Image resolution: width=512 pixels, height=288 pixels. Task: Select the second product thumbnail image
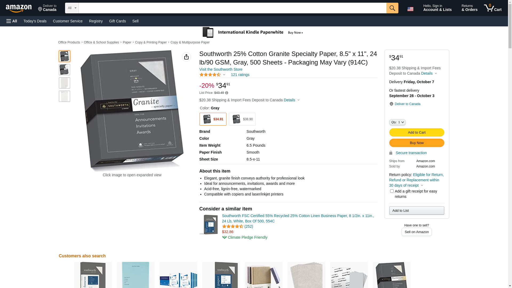tap(65, 70)
